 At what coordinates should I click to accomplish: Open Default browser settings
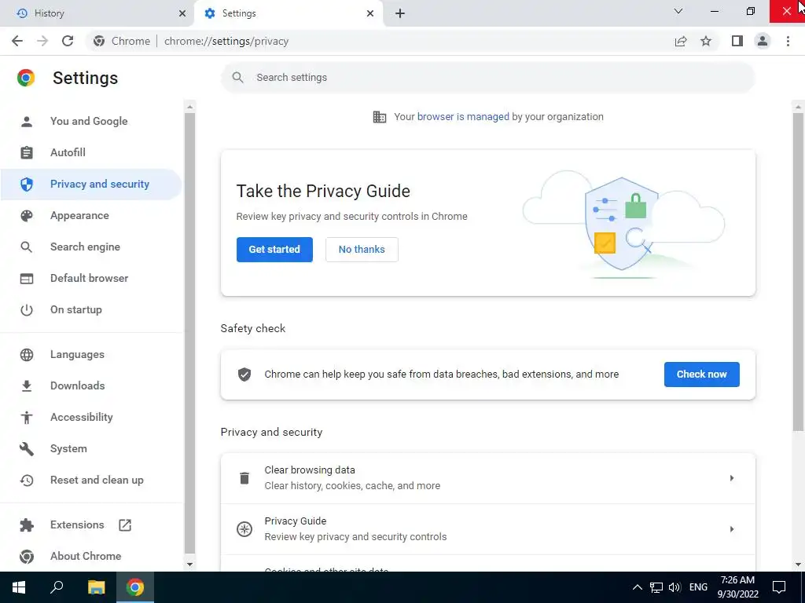point(91,279)
